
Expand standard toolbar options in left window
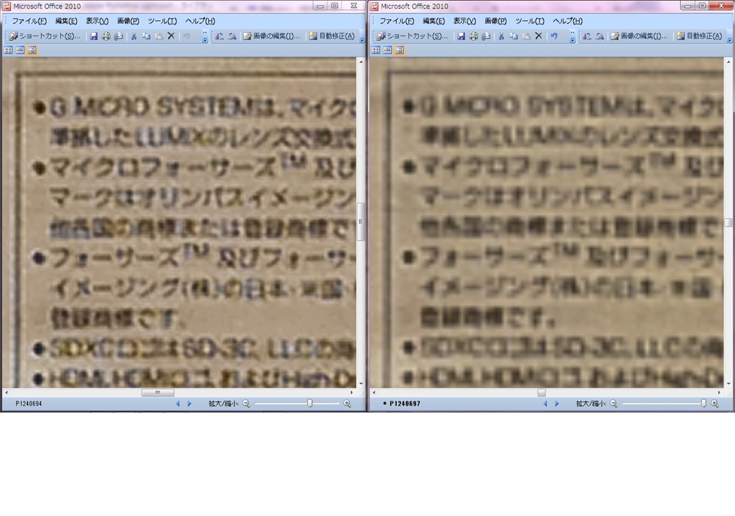[x=205, y=37]
